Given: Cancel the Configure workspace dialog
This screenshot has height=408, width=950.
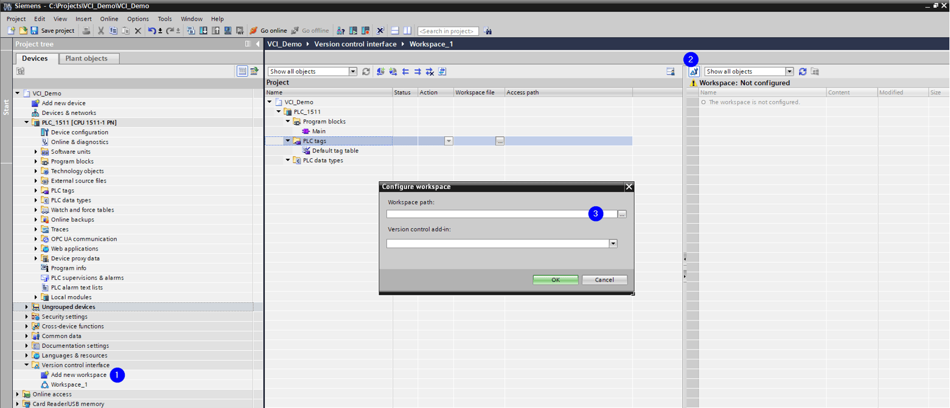Looking at the screenshot, I should (x=604, y=280).
